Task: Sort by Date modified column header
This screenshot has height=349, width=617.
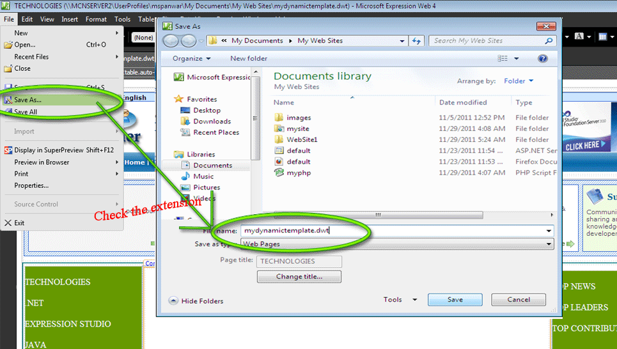Action: [463, 102]
